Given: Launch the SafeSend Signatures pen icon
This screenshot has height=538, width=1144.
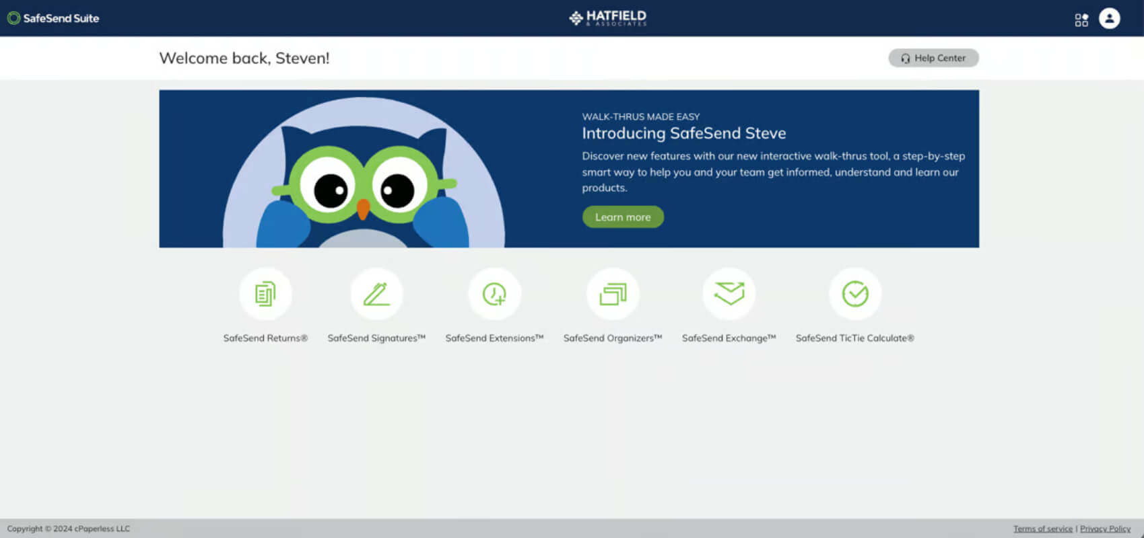Looking at the screenshot, I should tap(376, 294).
